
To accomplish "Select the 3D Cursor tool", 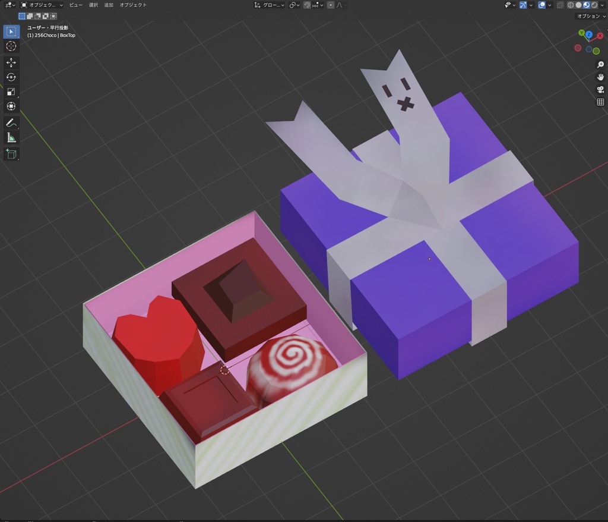I will pyautogui.click(x=11, y=46).
